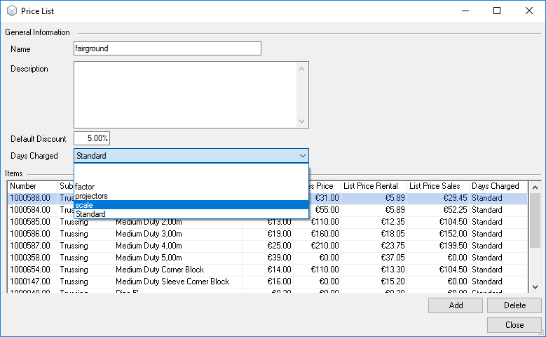546x337 pixels.
Task: Open the Days Charged dropdown arrow
Action: [x=302, y=156]
